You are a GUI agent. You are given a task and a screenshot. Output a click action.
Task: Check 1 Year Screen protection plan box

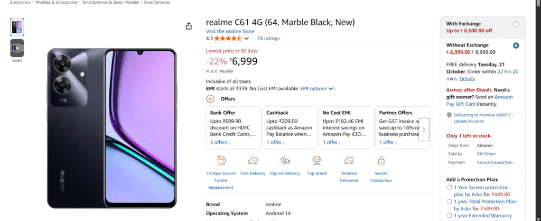(450, 187)
